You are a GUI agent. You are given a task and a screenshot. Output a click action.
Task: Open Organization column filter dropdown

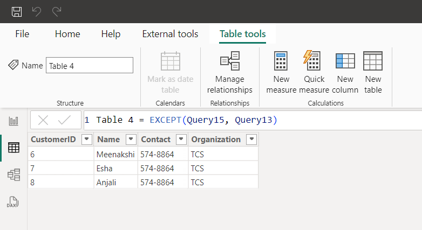pos(251,140)
